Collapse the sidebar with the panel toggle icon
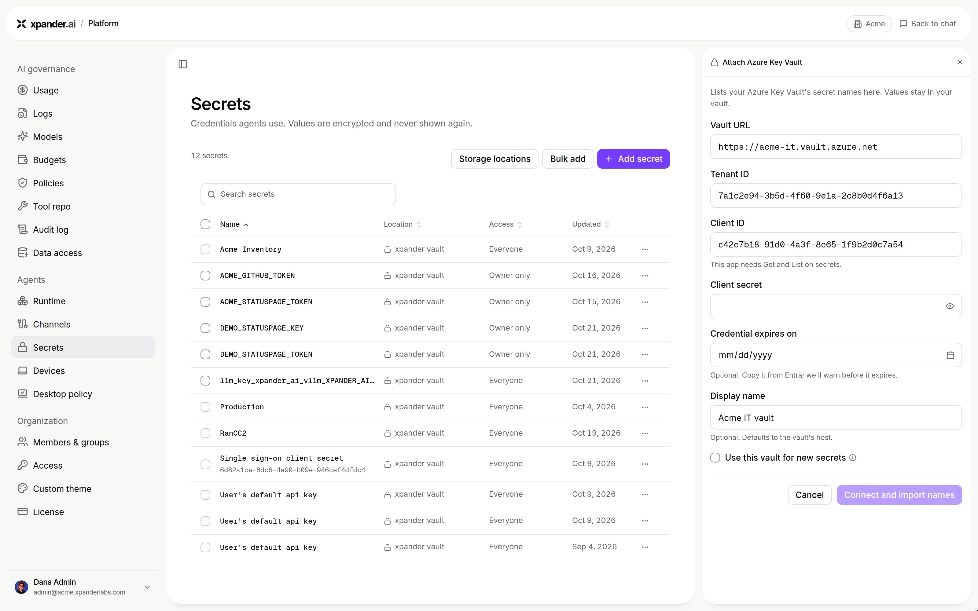Image resolution: width=978 pixels, height=611 pixels. coord(183,64)
